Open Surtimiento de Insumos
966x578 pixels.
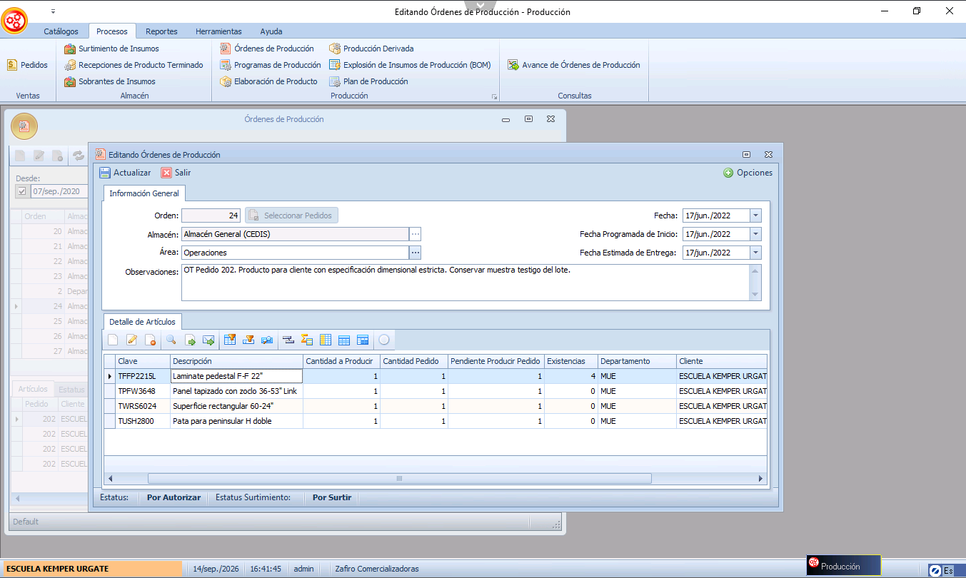111,49
